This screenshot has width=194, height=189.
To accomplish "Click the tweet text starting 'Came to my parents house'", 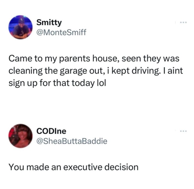I will [x=94, y=71].
